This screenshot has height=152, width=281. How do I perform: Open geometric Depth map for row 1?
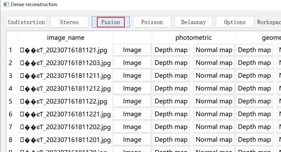[254, 50]
